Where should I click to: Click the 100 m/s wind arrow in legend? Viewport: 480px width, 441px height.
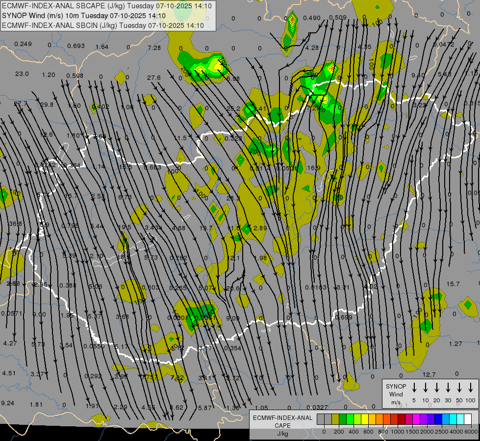471,388
